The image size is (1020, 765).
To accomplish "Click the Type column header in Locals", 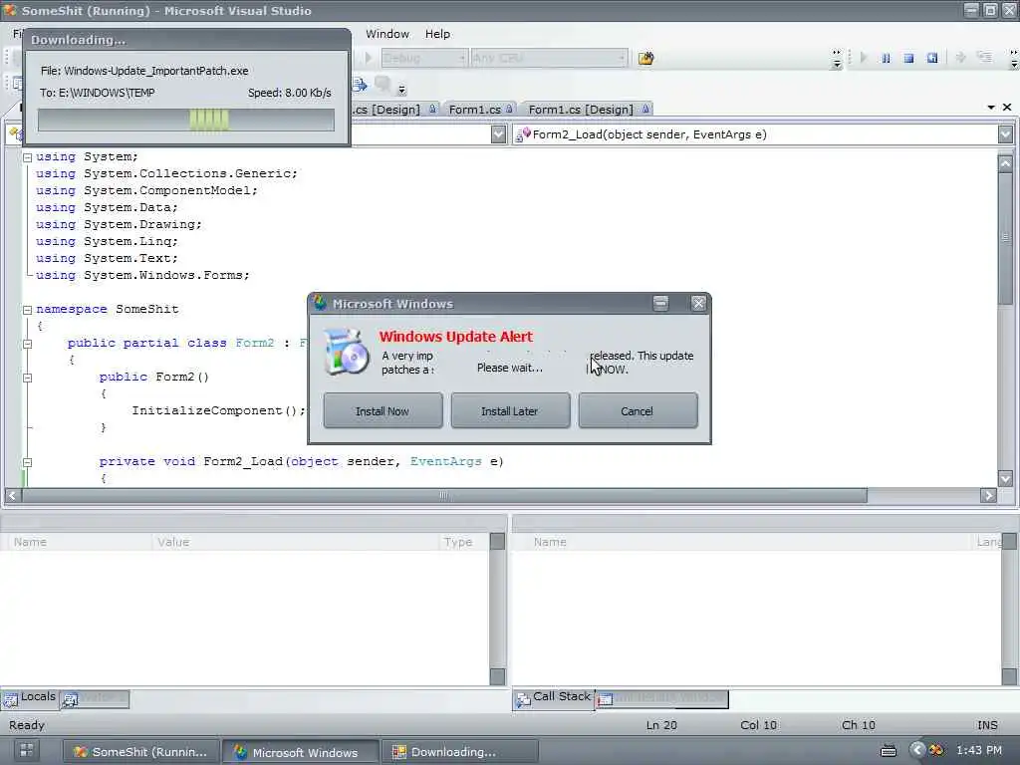I will coord(464,542).
